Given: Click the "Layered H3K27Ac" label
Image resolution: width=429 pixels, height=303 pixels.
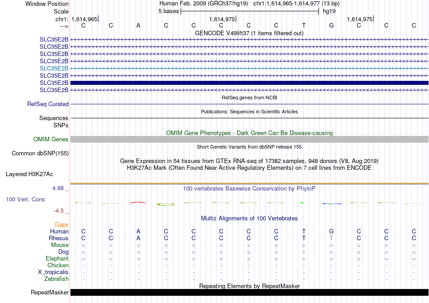Looking at the screenshot, I should click(29, 174).
